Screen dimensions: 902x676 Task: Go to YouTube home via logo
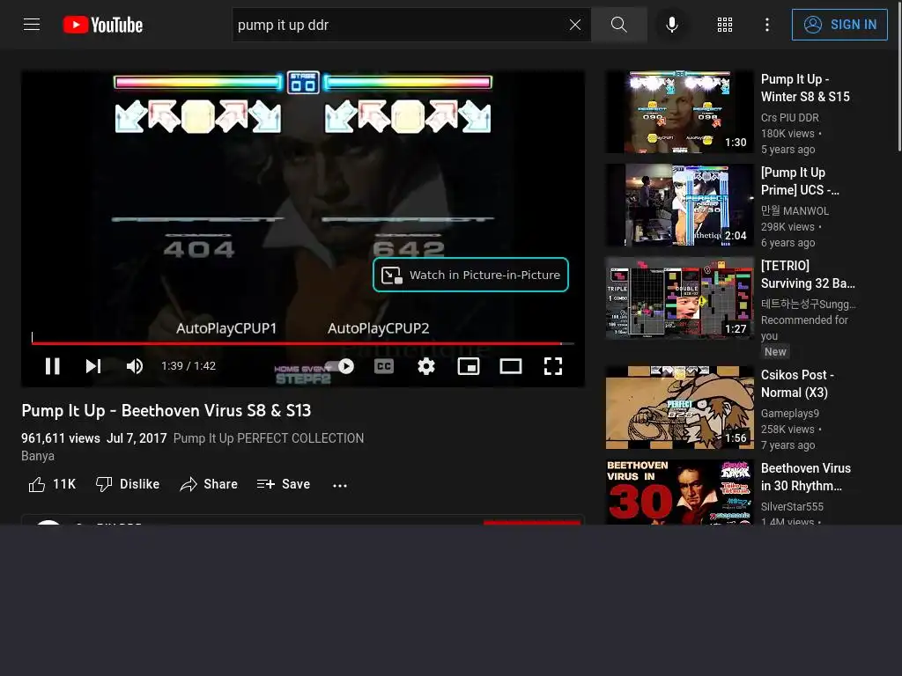point(103,25)
